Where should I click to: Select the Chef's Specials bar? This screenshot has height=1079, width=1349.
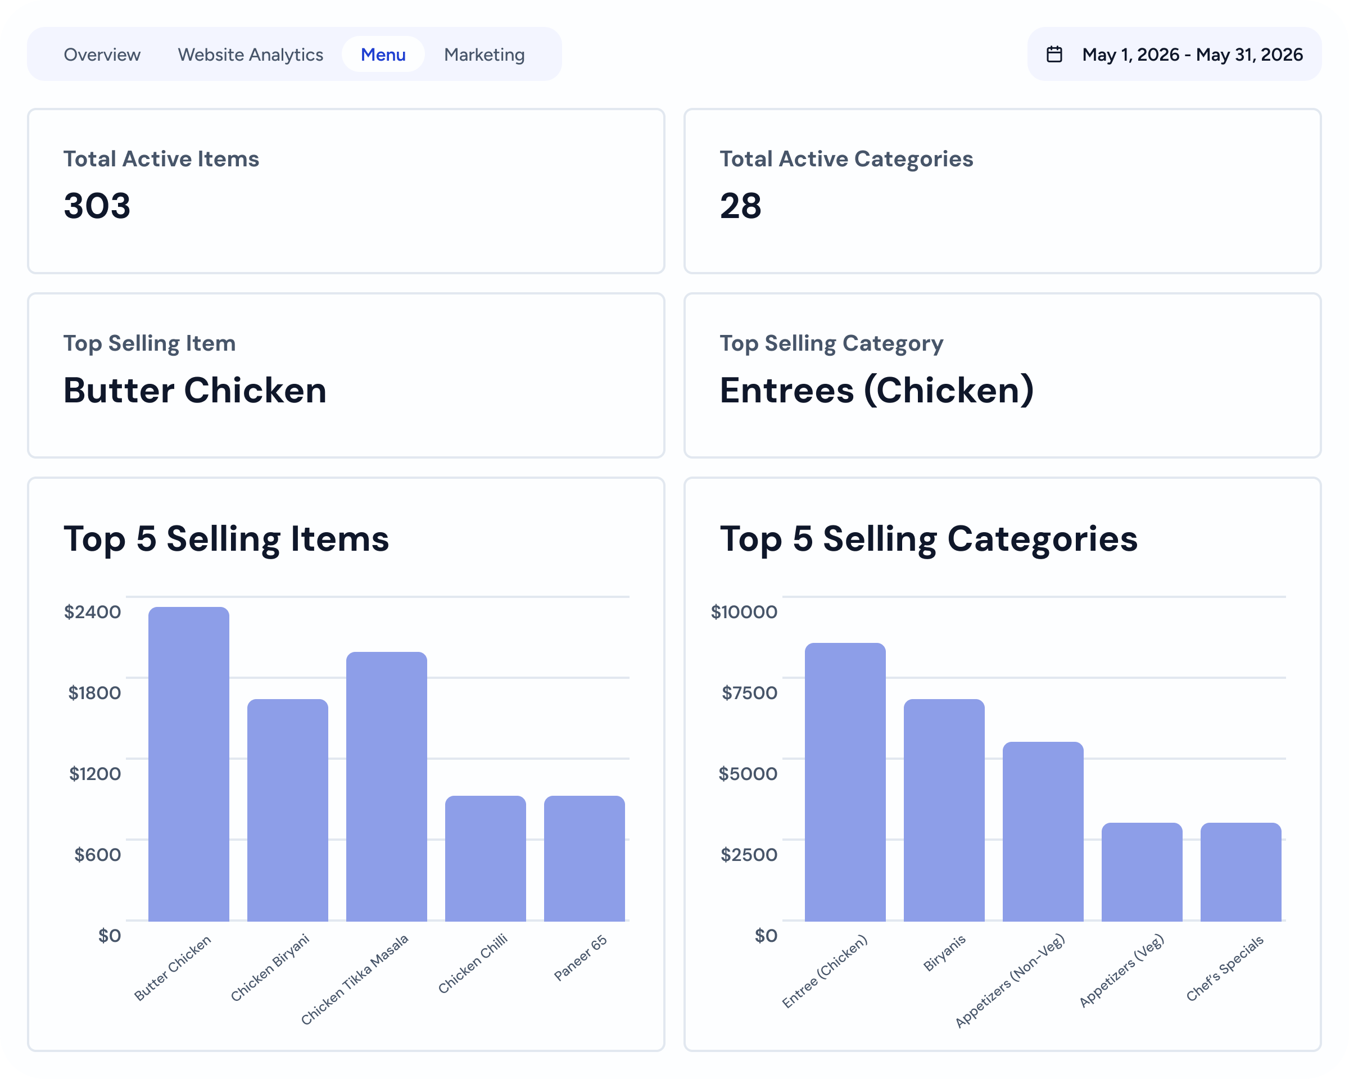point(1241,872)
